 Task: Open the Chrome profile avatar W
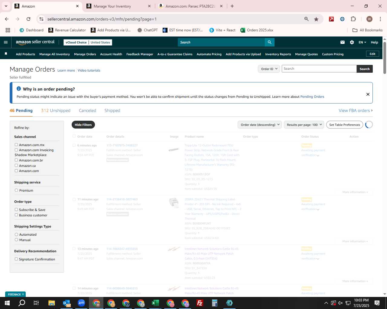(x=369, y=19)
